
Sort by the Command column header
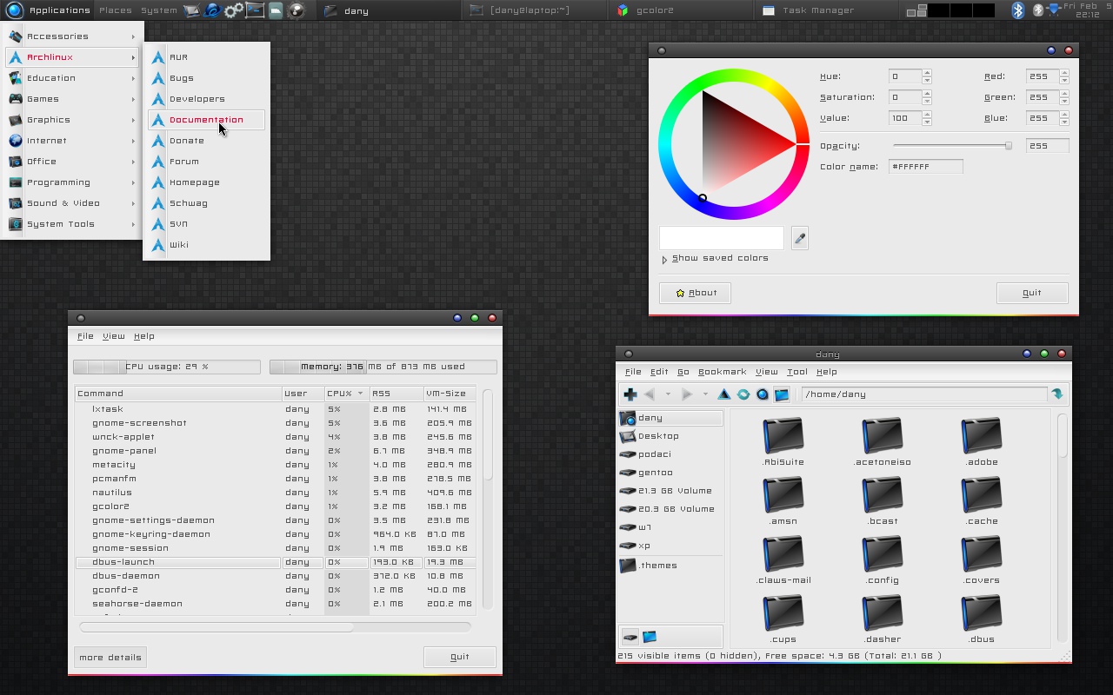[x=178, y=394]
